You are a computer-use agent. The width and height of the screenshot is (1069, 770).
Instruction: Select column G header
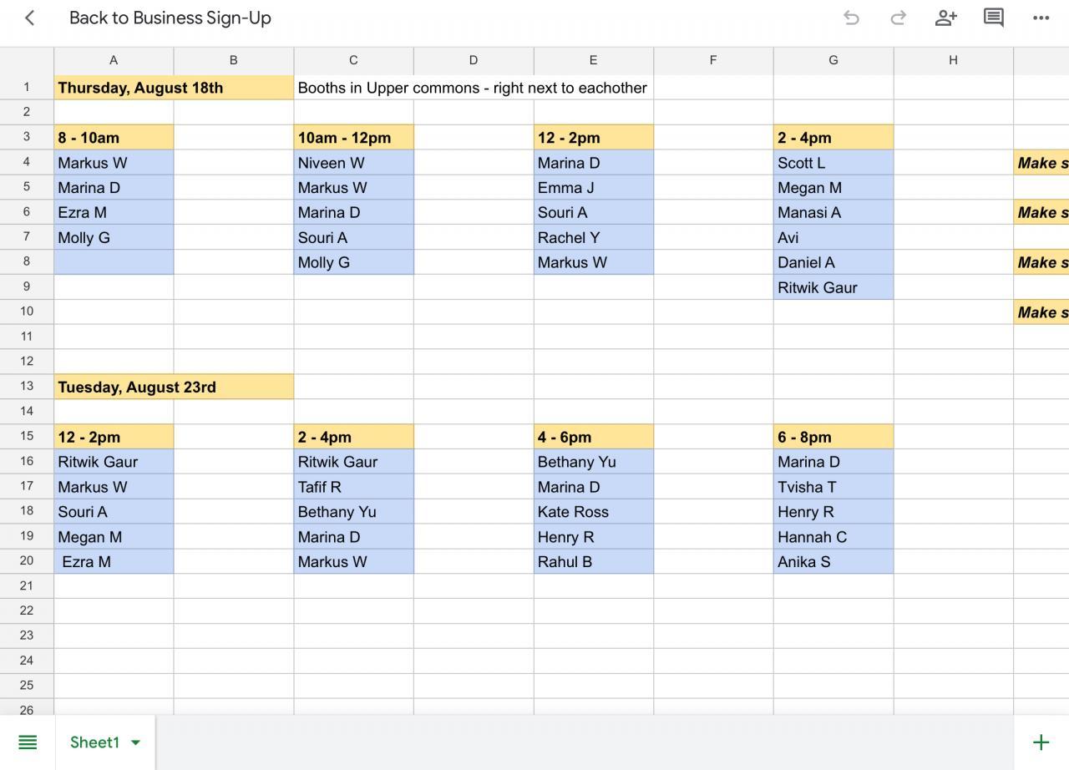coord(833,60)
